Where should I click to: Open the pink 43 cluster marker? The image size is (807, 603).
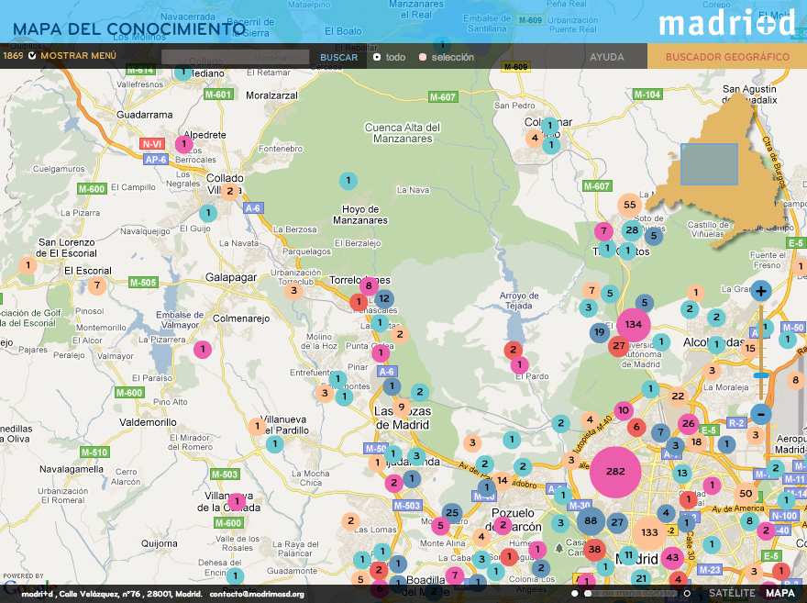[x=672, y=558]
